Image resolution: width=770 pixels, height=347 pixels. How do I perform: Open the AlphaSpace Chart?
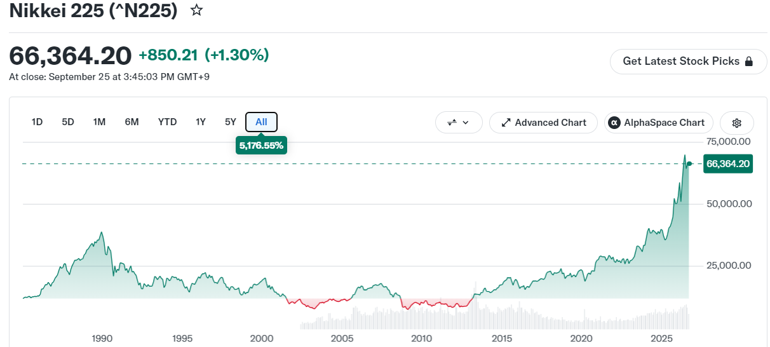(658, 123)
